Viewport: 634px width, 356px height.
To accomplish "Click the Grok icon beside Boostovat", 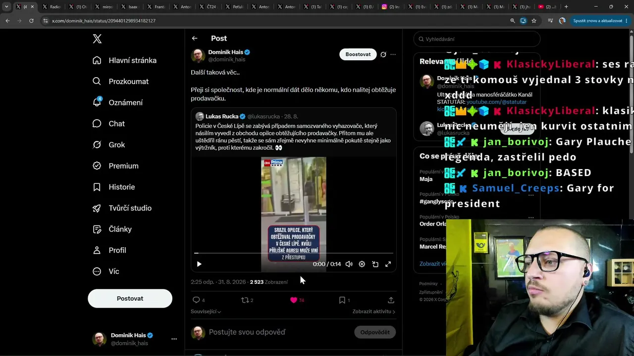I will (x=383, y=54).
